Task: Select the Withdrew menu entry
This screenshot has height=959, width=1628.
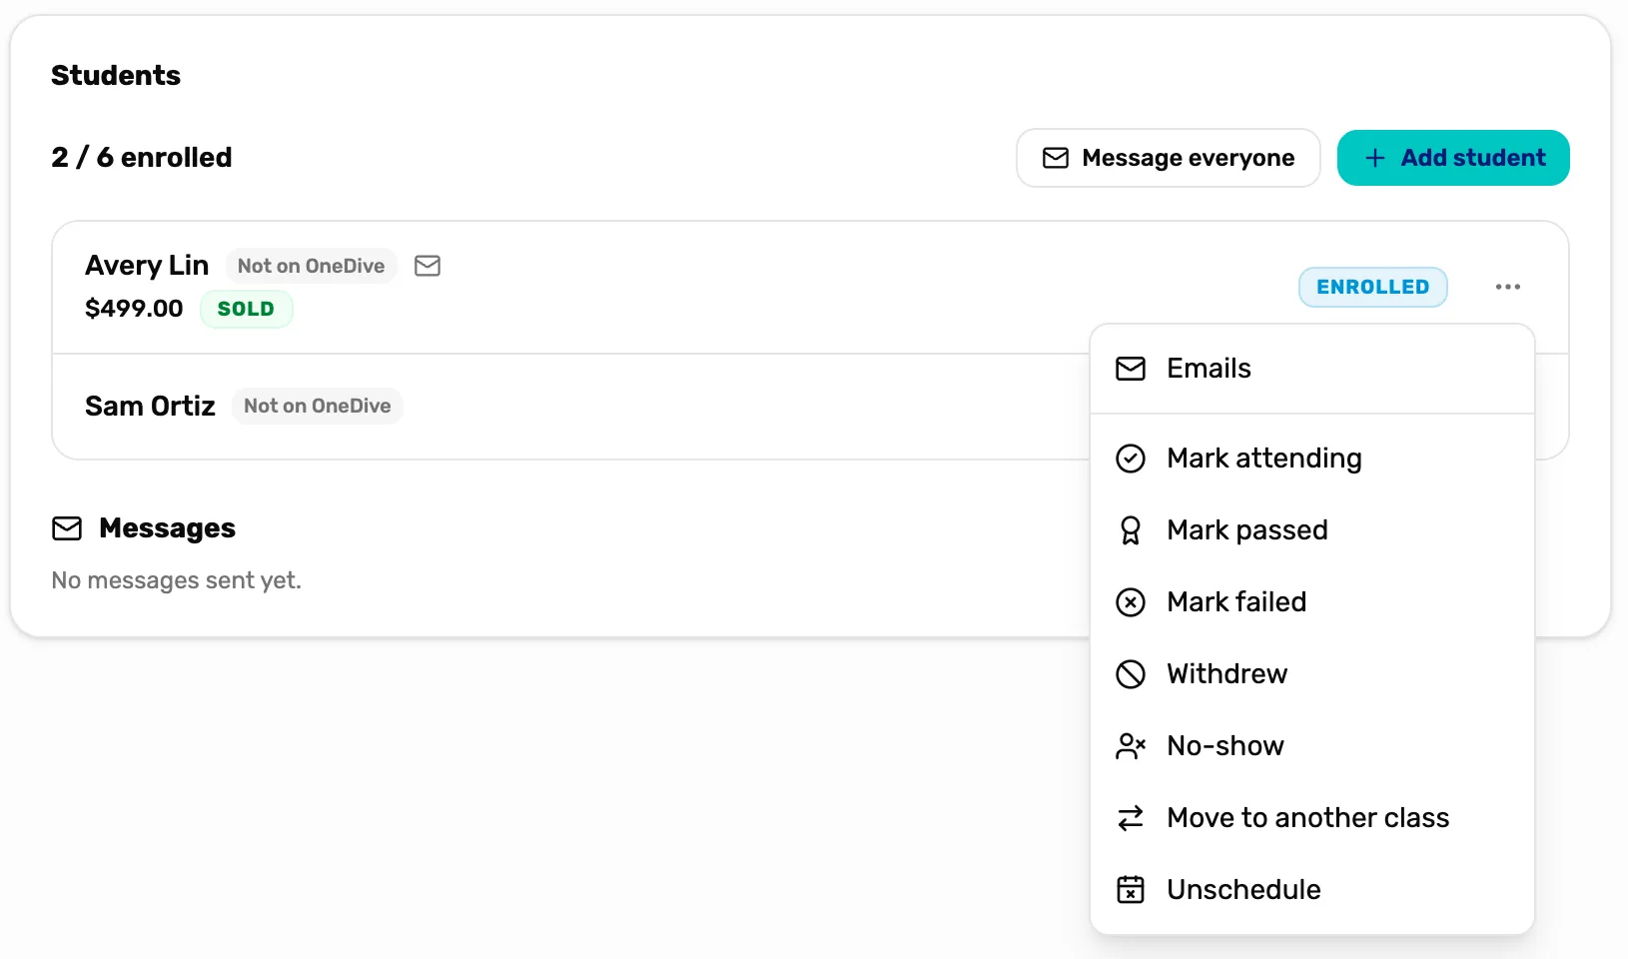Action: [x=1311, y=674]
